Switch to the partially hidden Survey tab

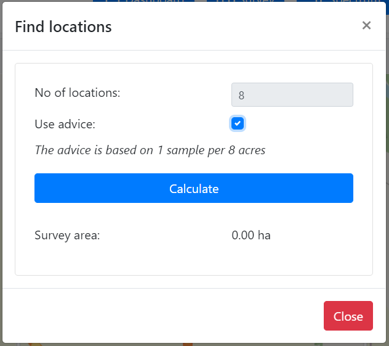246,2
